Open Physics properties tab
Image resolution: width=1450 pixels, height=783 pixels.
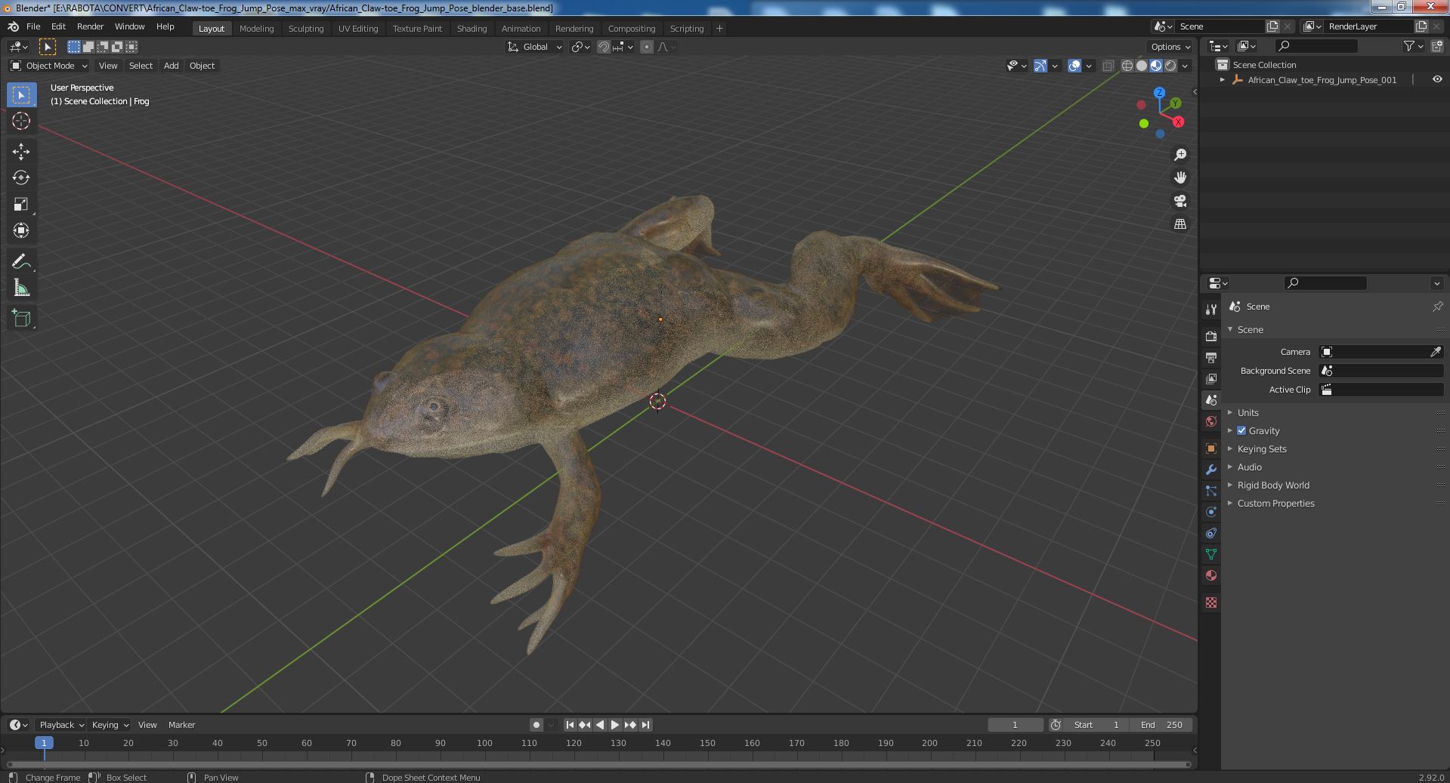pos(1211,512)
